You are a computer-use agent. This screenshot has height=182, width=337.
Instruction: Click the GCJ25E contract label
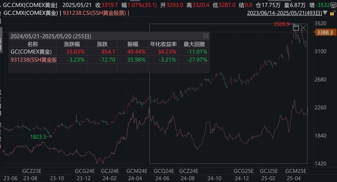coord(269,171)
